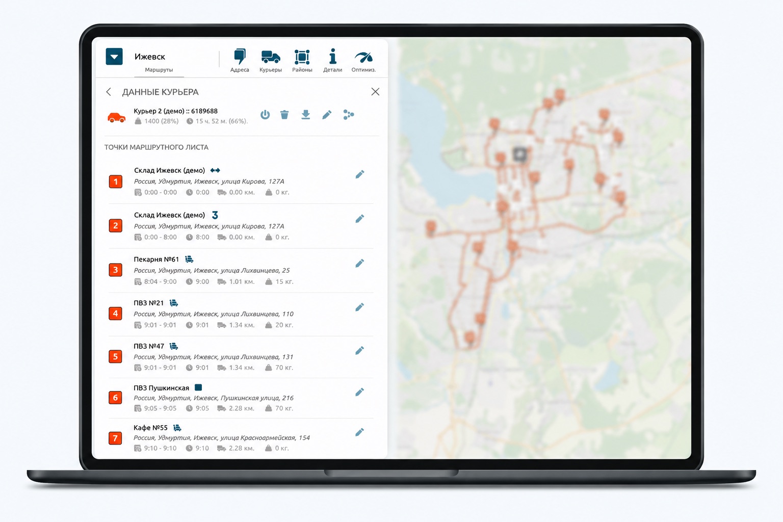The height and width of the screenshot is (522, 783).
Task: Open the Адреса toolbar section
Action: (240, 61)
